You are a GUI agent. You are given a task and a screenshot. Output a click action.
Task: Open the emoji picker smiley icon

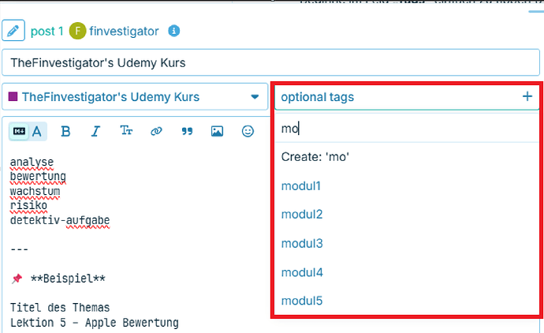point(248,131)
